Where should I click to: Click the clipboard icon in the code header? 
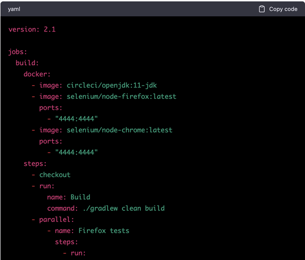pyautogui.click(x=261, y=9)
